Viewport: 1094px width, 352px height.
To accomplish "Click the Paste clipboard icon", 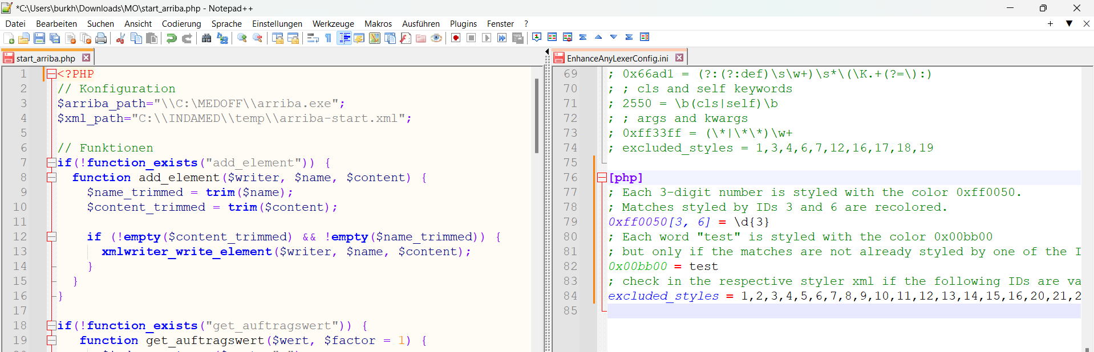I will pyautogui.click(x=152, y=38).
